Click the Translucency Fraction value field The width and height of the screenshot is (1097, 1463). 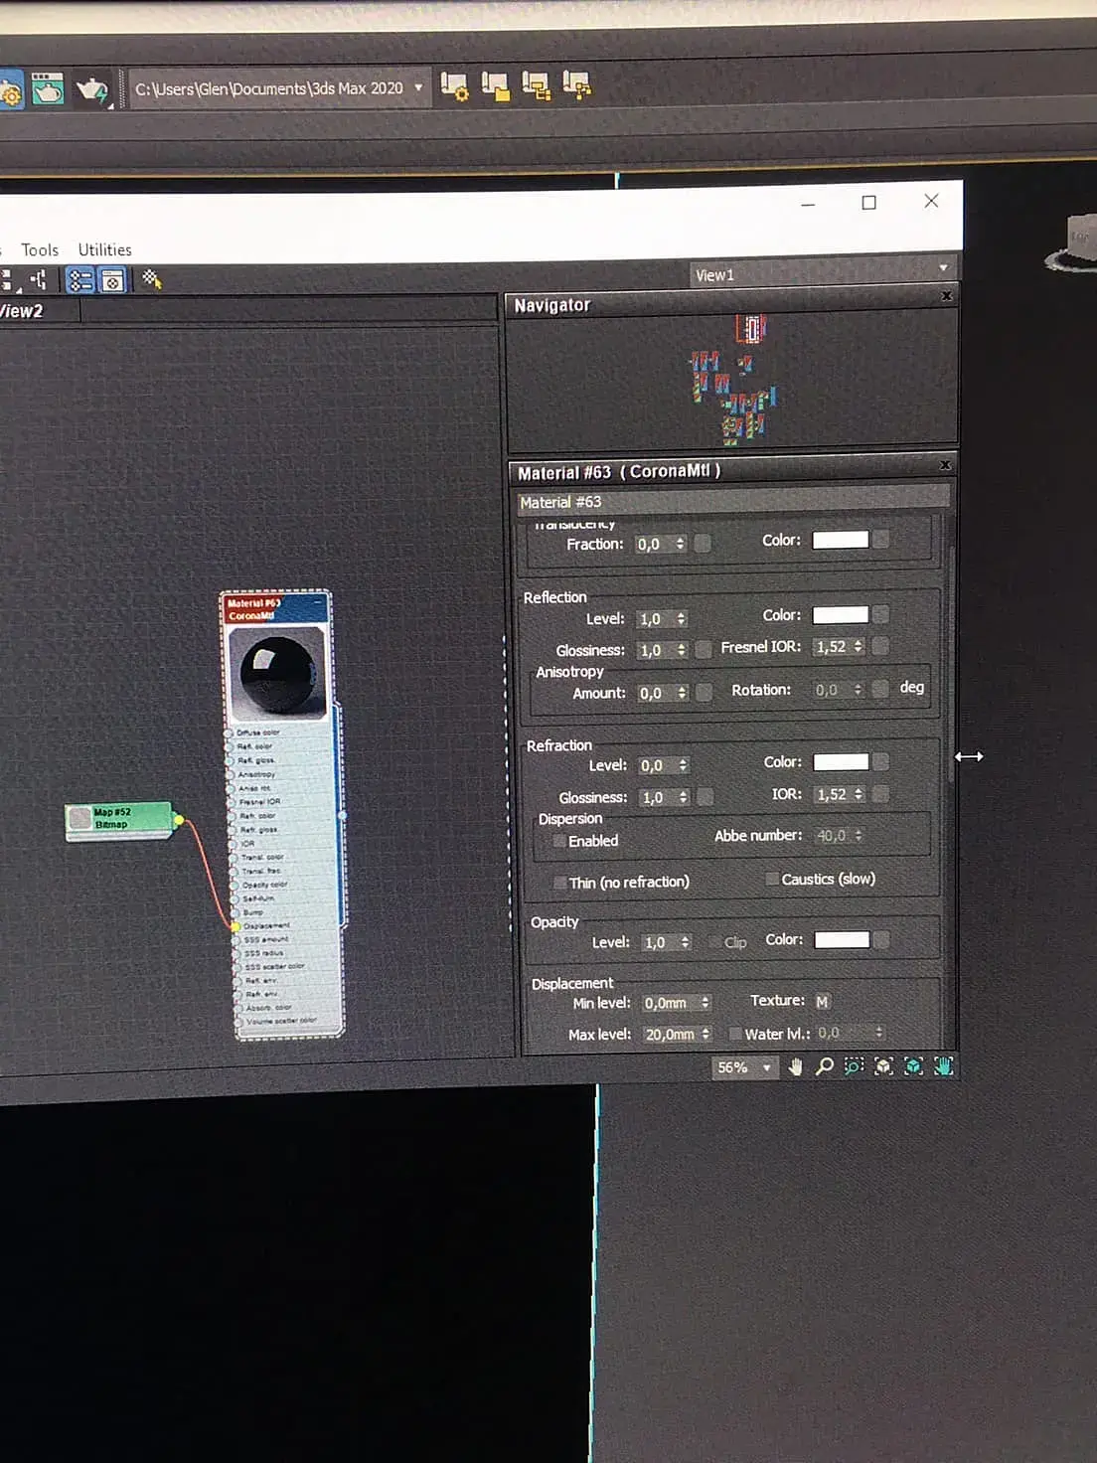[x=653, y=544]
